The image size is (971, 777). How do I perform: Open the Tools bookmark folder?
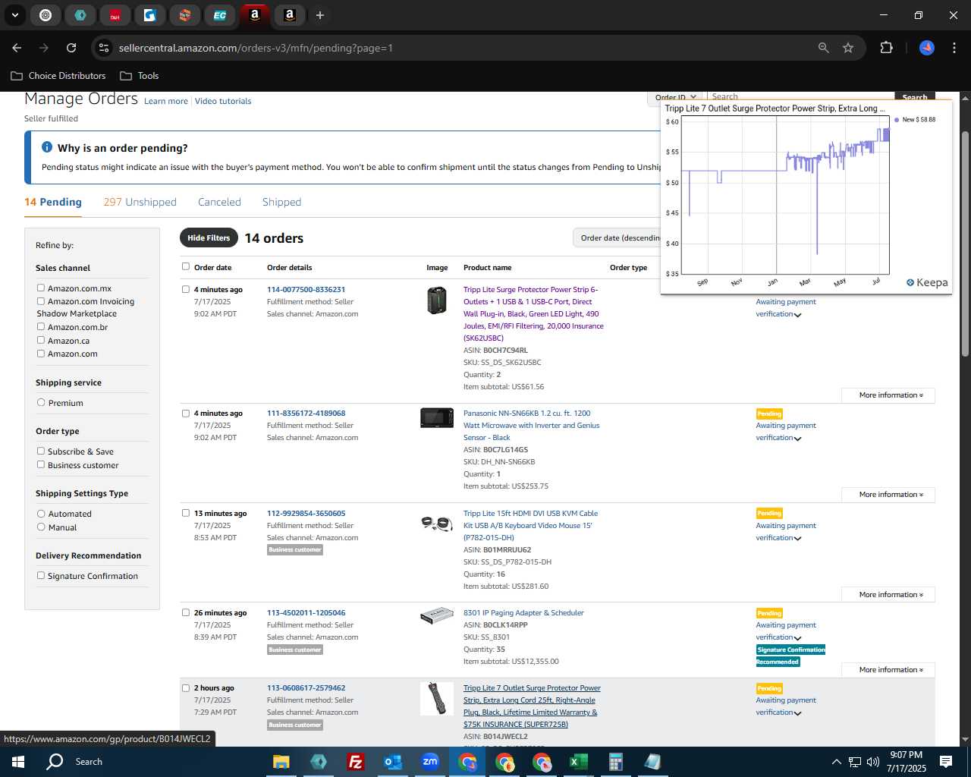(140, 76)
